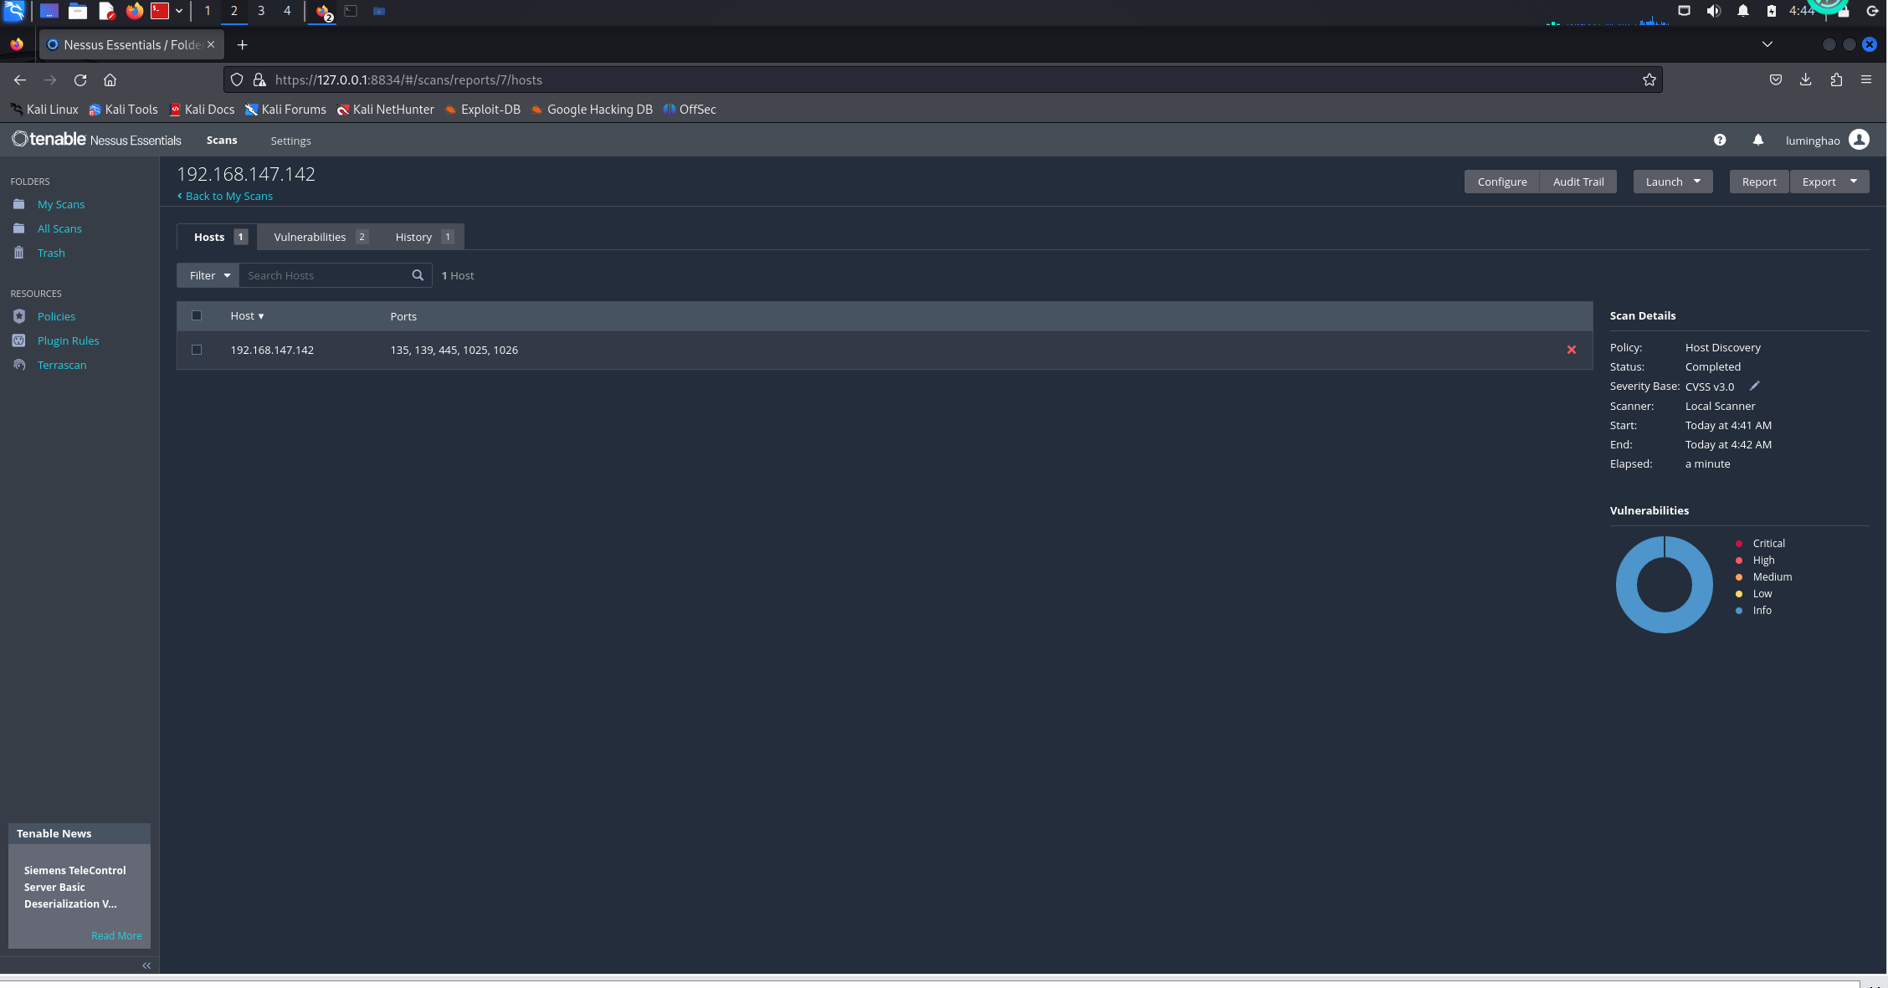
Task: Switch to the History tab
Action: click(413, 237)
